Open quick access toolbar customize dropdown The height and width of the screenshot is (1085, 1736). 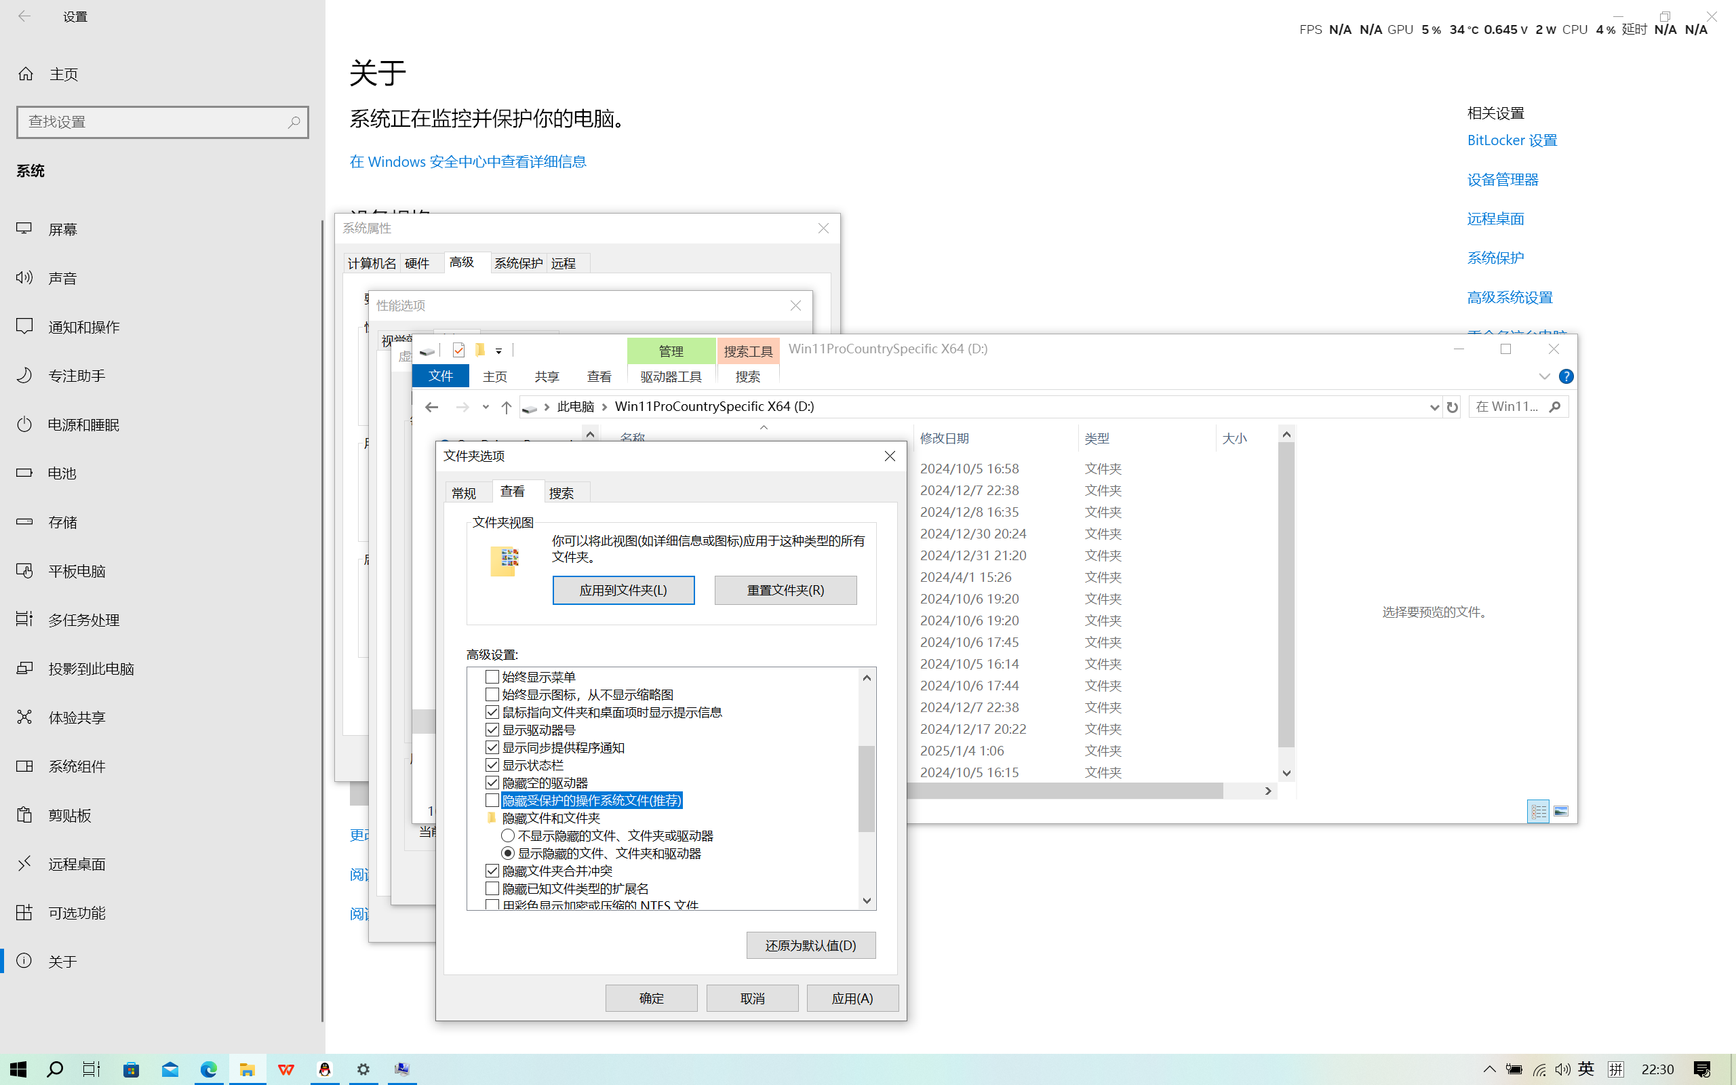pos(498,351)
